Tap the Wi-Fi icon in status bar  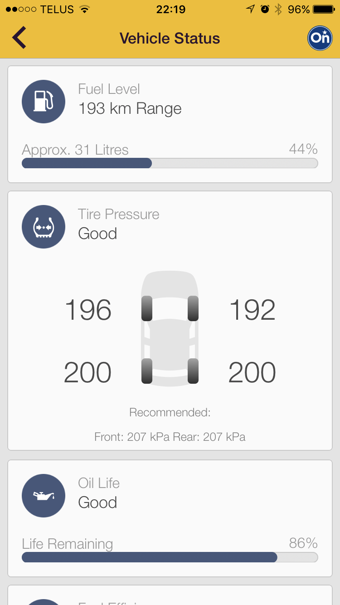click(x=84, y=10)
